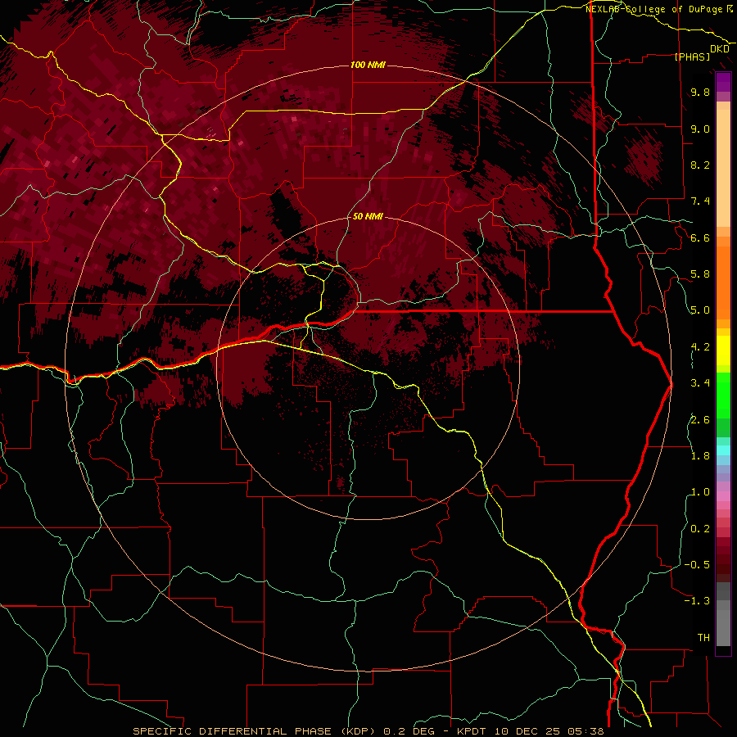The image size is (737, 737).
Task: Click the 0.2 value on the color scale
Action: coord(700,529)
